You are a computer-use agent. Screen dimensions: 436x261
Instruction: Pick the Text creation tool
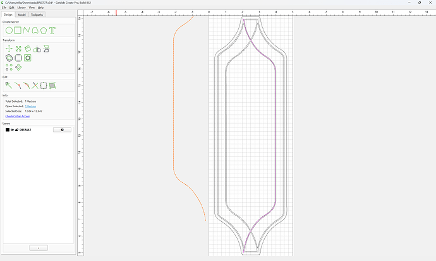pos(52,30)
